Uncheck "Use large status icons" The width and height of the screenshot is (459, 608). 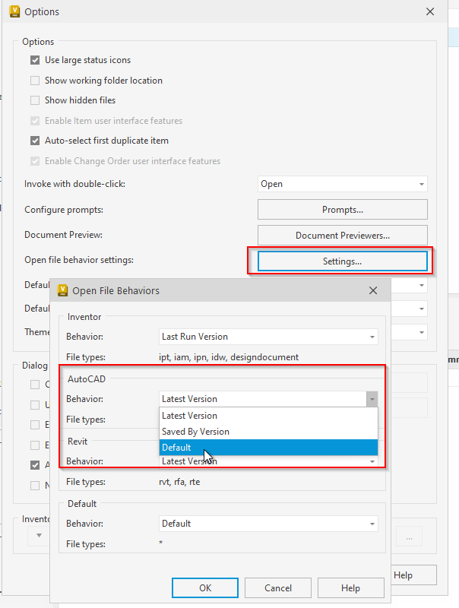pos(35,60)
